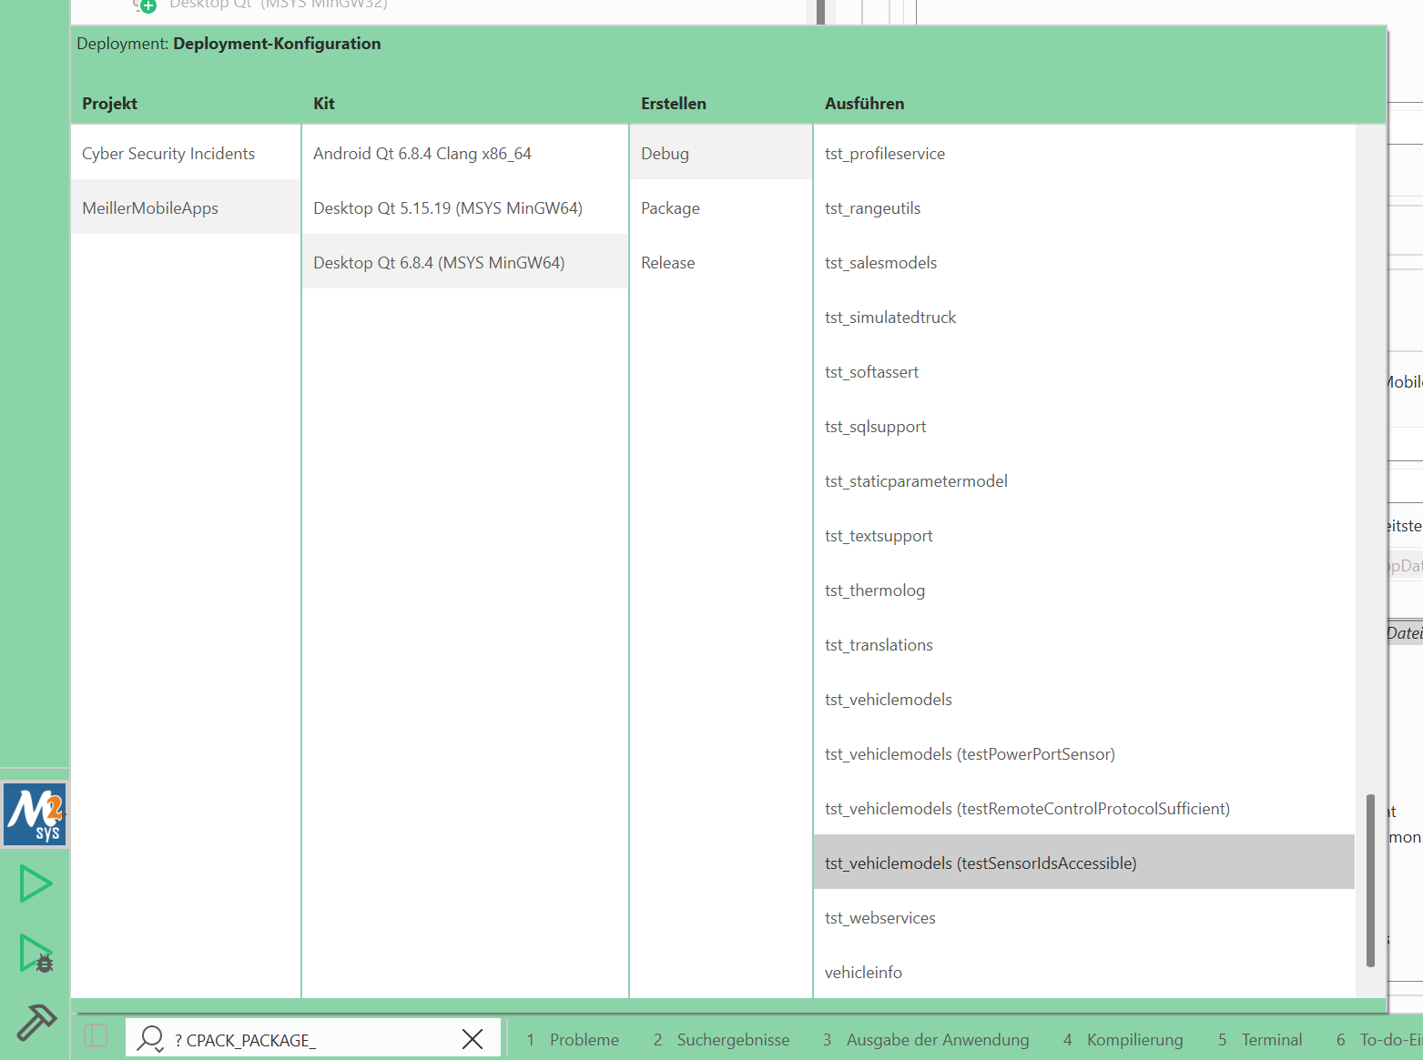
Task: Build the project with the hammer icon
Action: 36,1022
